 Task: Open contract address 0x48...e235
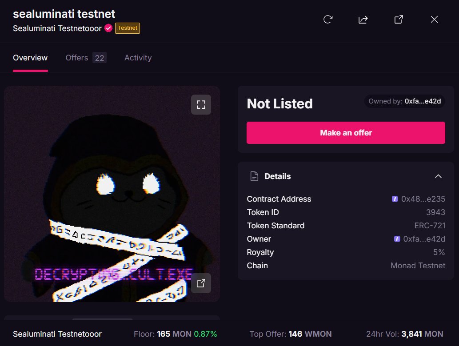coord(423,199)
